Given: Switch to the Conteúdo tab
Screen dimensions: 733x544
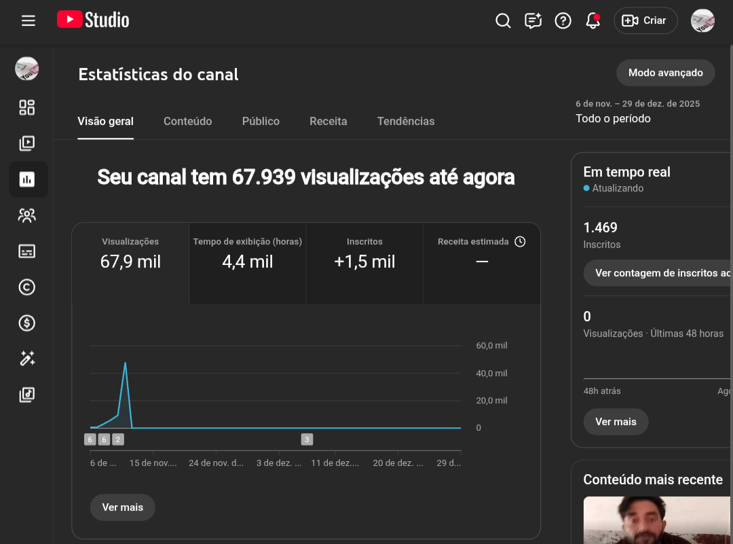Looking at the screenshot, I should click(187, 122).
